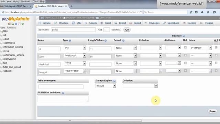Open bookmarks list clipboard icon
Image resolution: width=220 pixels, height=124 pixels.
pyautogui.click(x=196, y=12)
